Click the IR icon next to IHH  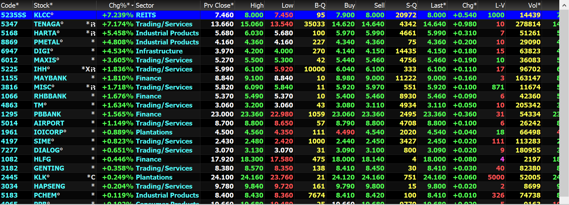pos(93,70)
